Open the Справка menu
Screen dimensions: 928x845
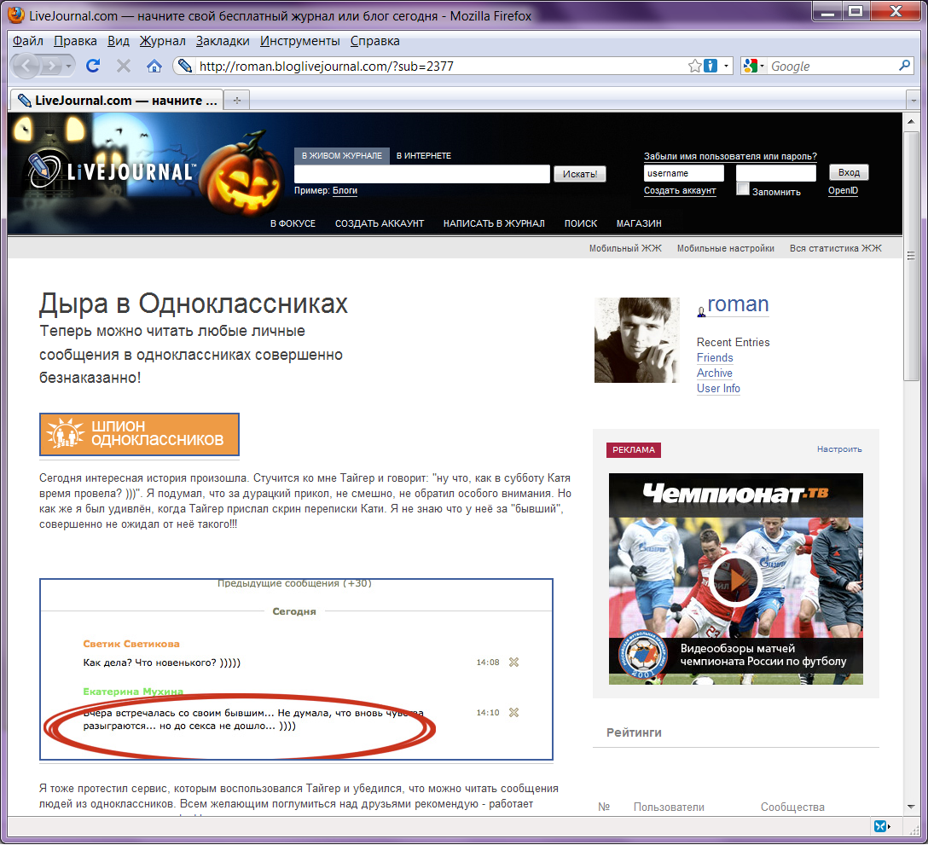coord(374,41)
